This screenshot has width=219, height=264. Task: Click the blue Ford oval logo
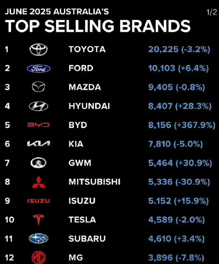click(x=39, y=68)
